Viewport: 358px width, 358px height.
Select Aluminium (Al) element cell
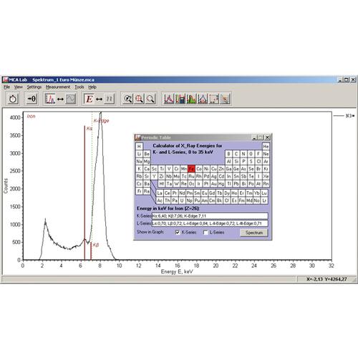pos(228,161)
